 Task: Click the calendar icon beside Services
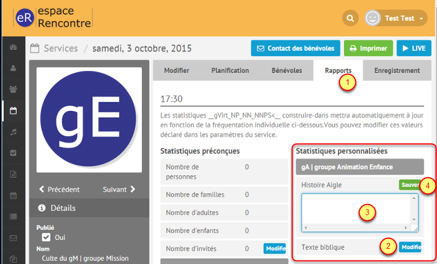[34, 48]
